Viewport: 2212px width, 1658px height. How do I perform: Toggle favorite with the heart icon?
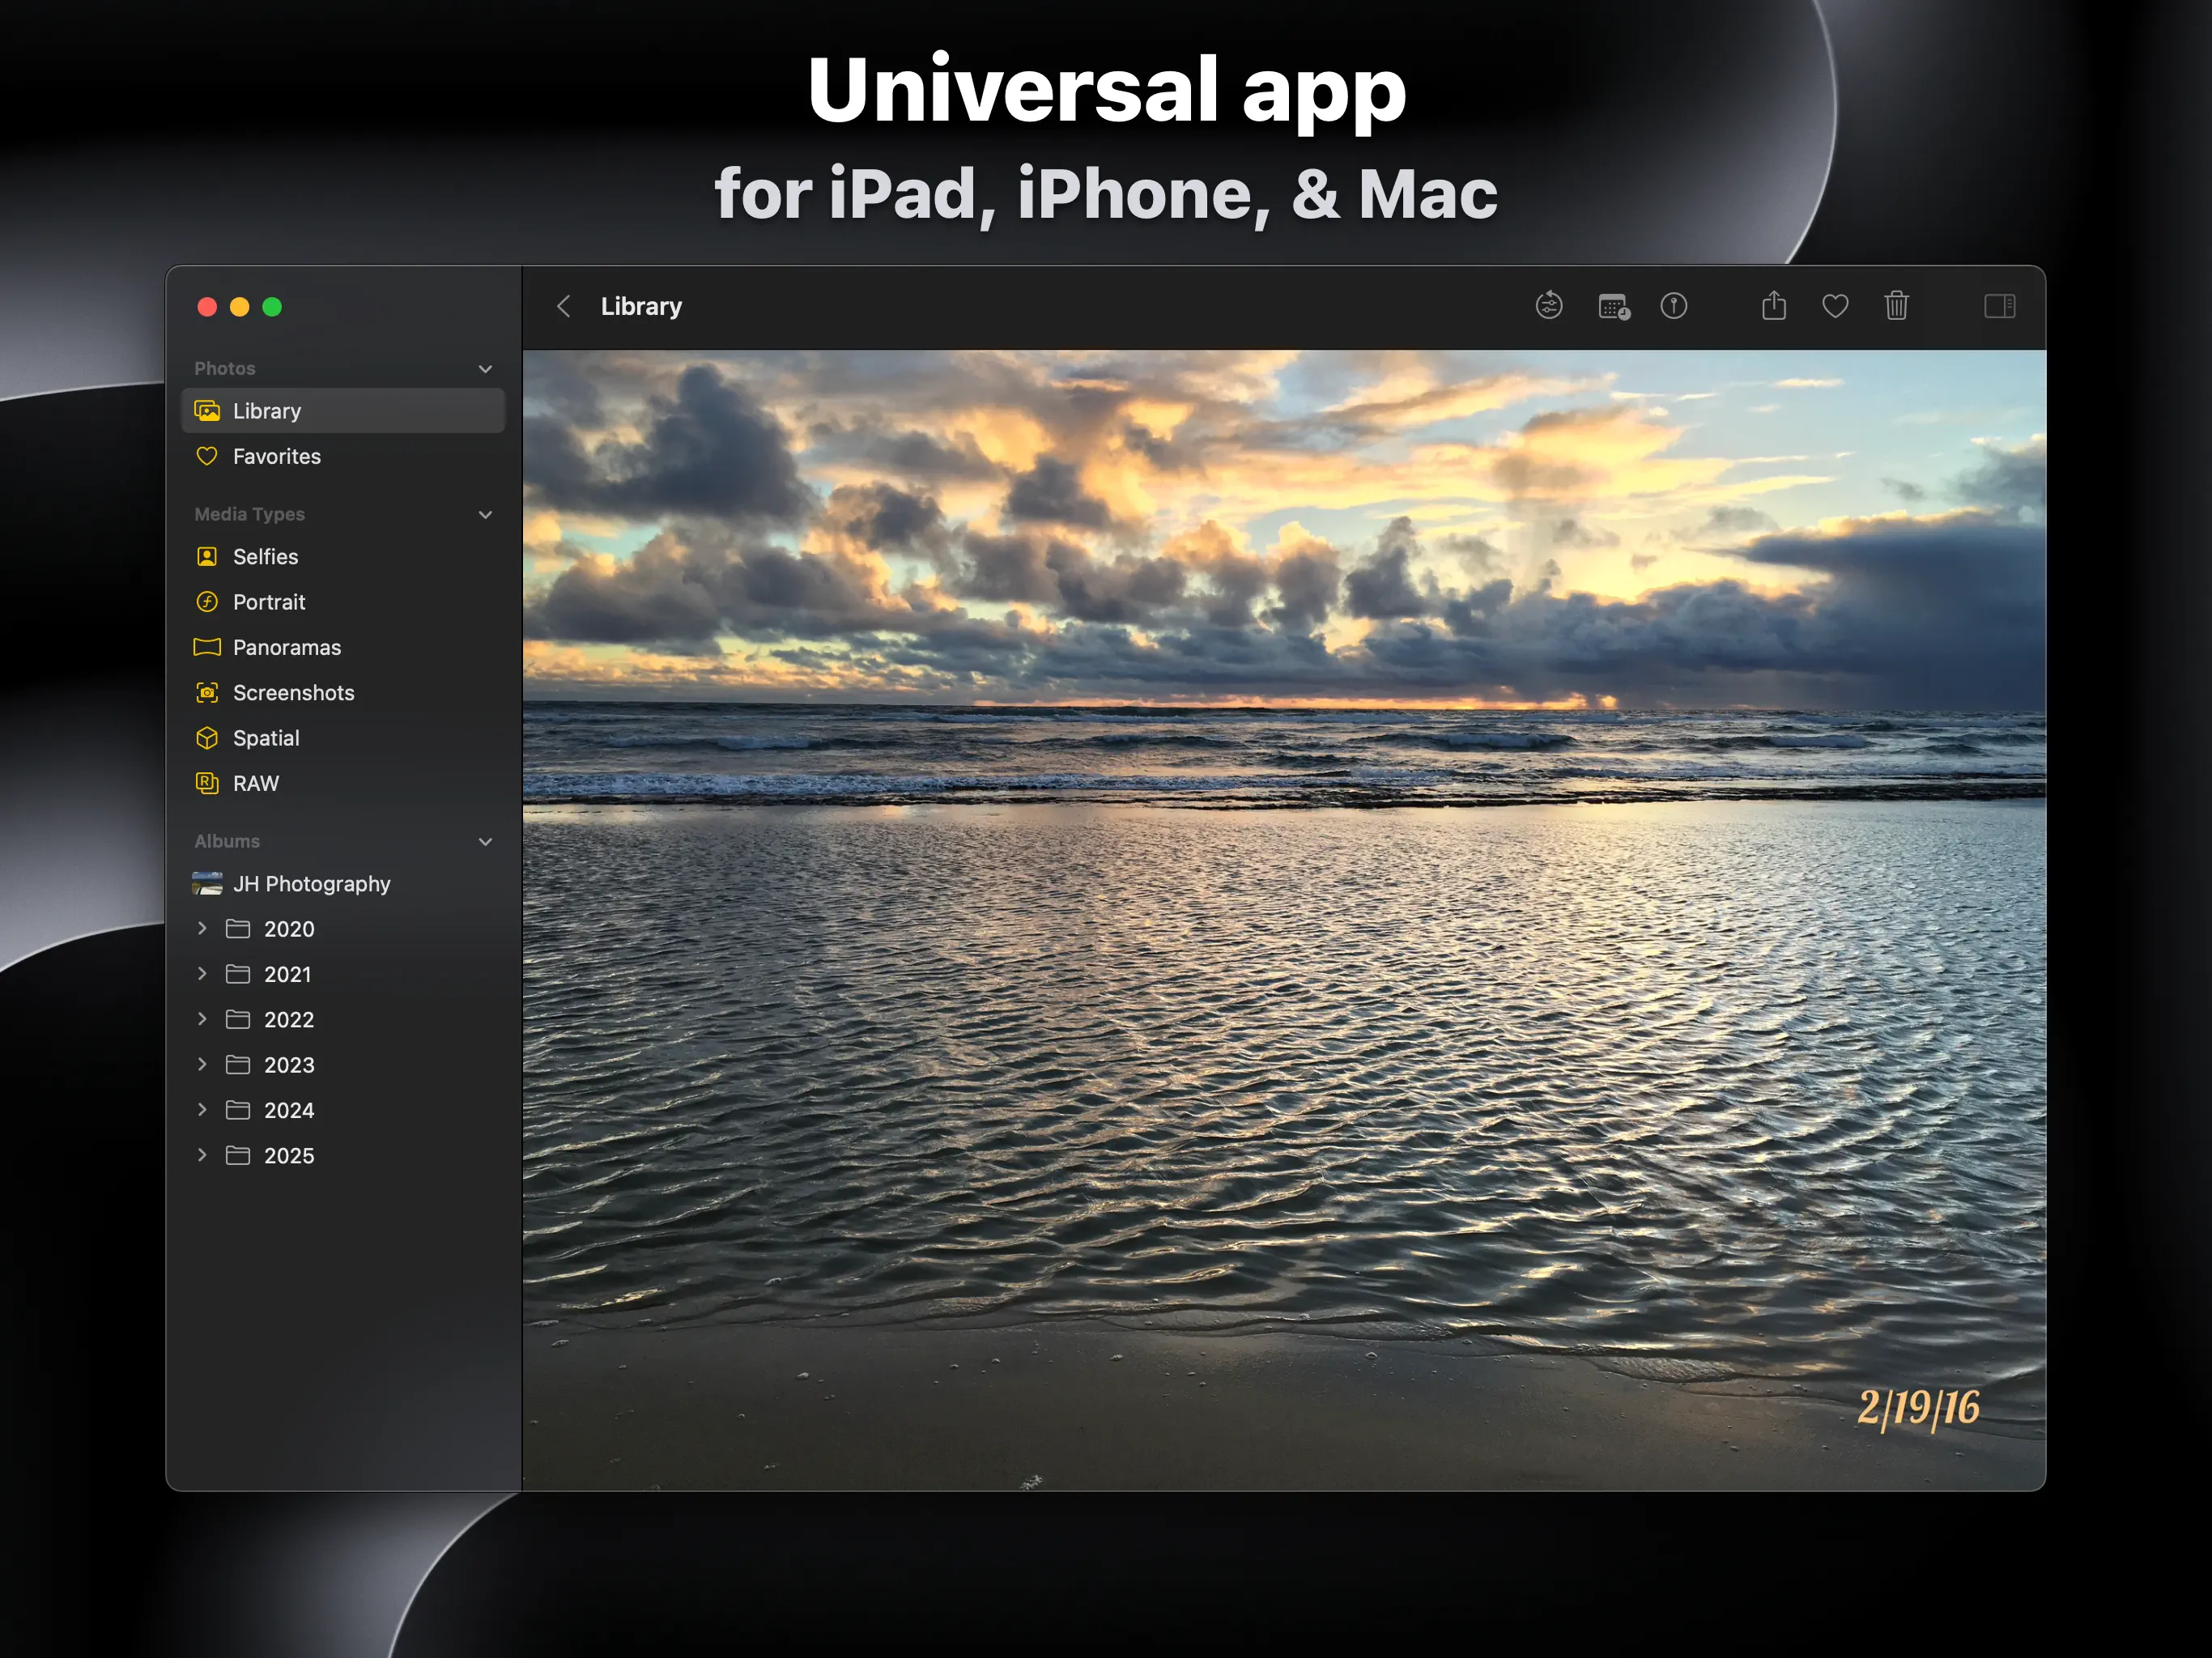(x=1834, y=306)
